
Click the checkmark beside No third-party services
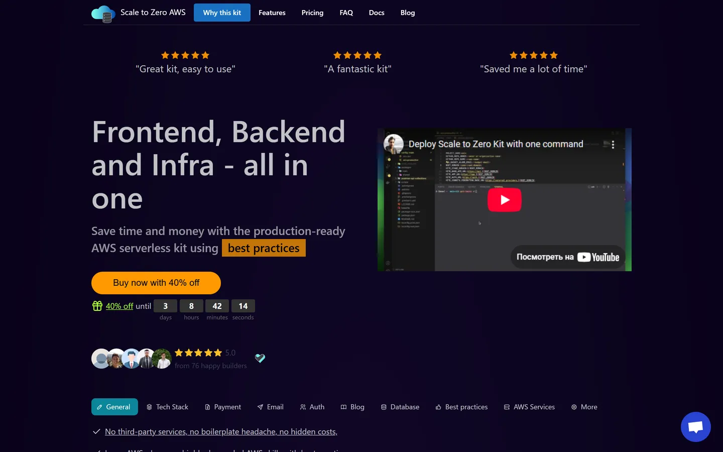click(x=96, y=431)
